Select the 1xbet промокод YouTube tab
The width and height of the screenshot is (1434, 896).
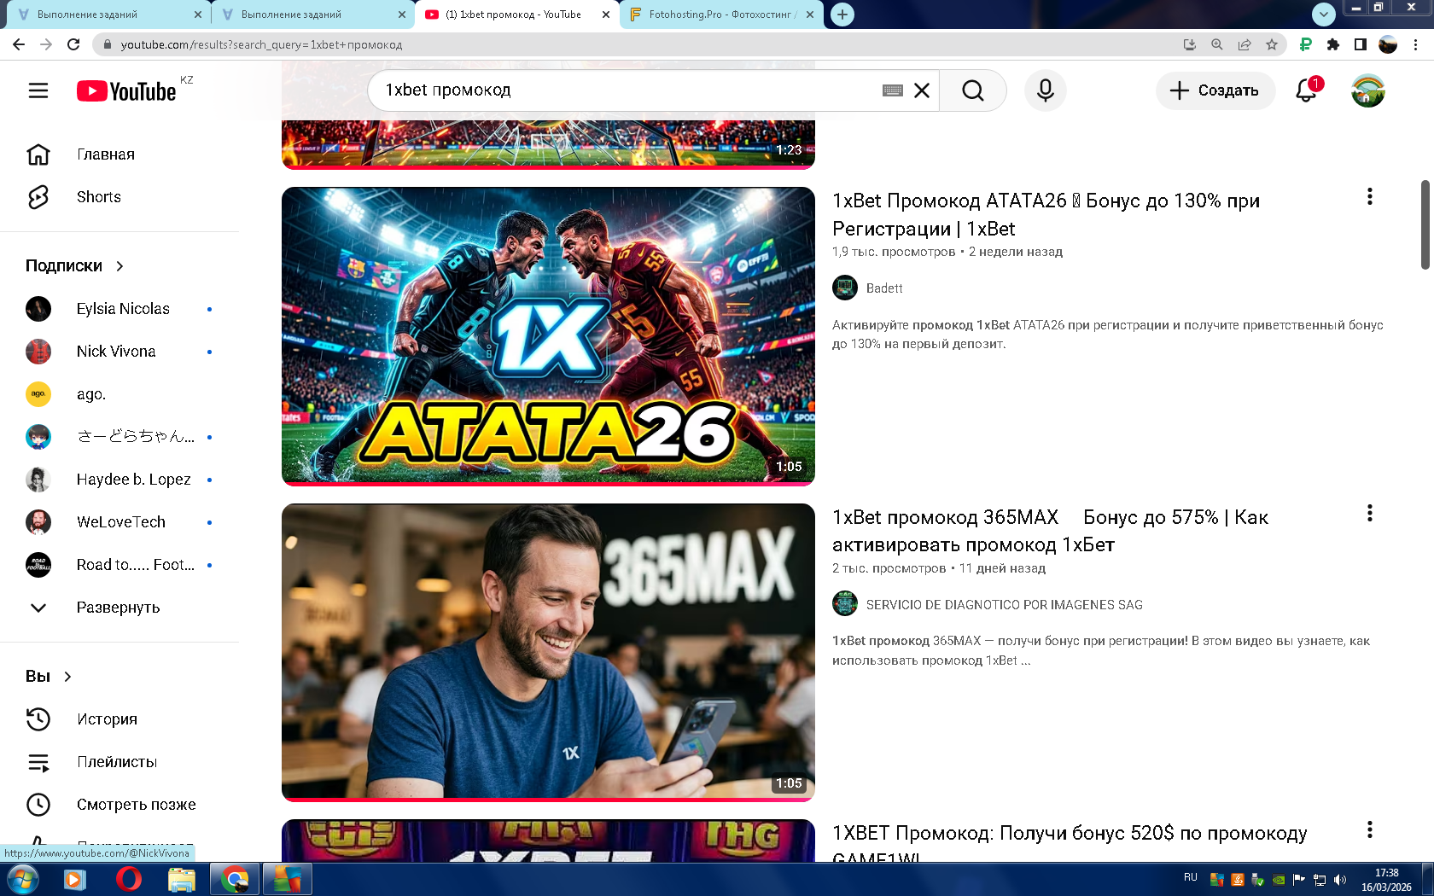[517, 15]
